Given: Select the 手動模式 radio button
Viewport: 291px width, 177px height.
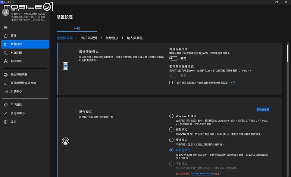Looking at the screenshot, I should (x=171, y=164).
